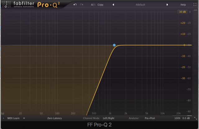Select the blue EQ band node

coord(114,45)
